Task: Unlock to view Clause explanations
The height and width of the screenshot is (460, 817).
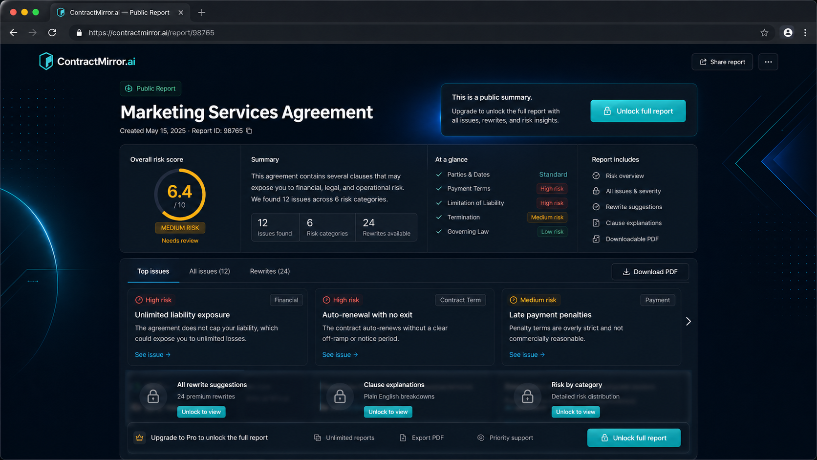Action: coord(388,412)
